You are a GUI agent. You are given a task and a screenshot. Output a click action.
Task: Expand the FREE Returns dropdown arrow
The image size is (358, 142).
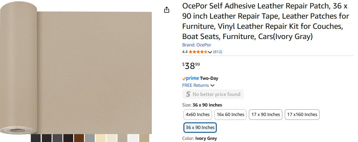(213, 85)
